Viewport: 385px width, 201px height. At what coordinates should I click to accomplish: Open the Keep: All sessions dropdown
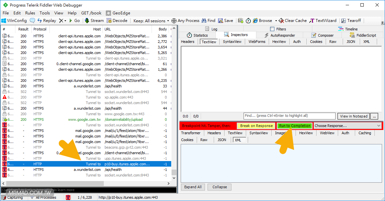(151, 21)
